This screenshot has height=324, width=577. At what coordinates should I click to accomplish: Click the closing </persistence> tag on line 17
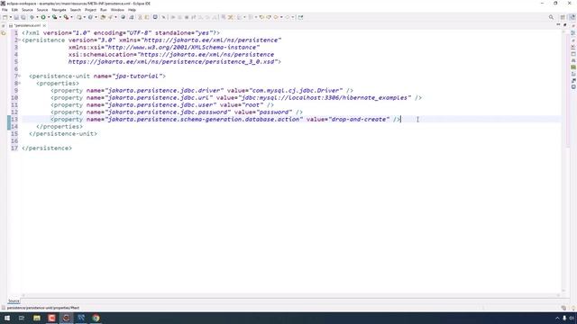(x=47, y=148)
